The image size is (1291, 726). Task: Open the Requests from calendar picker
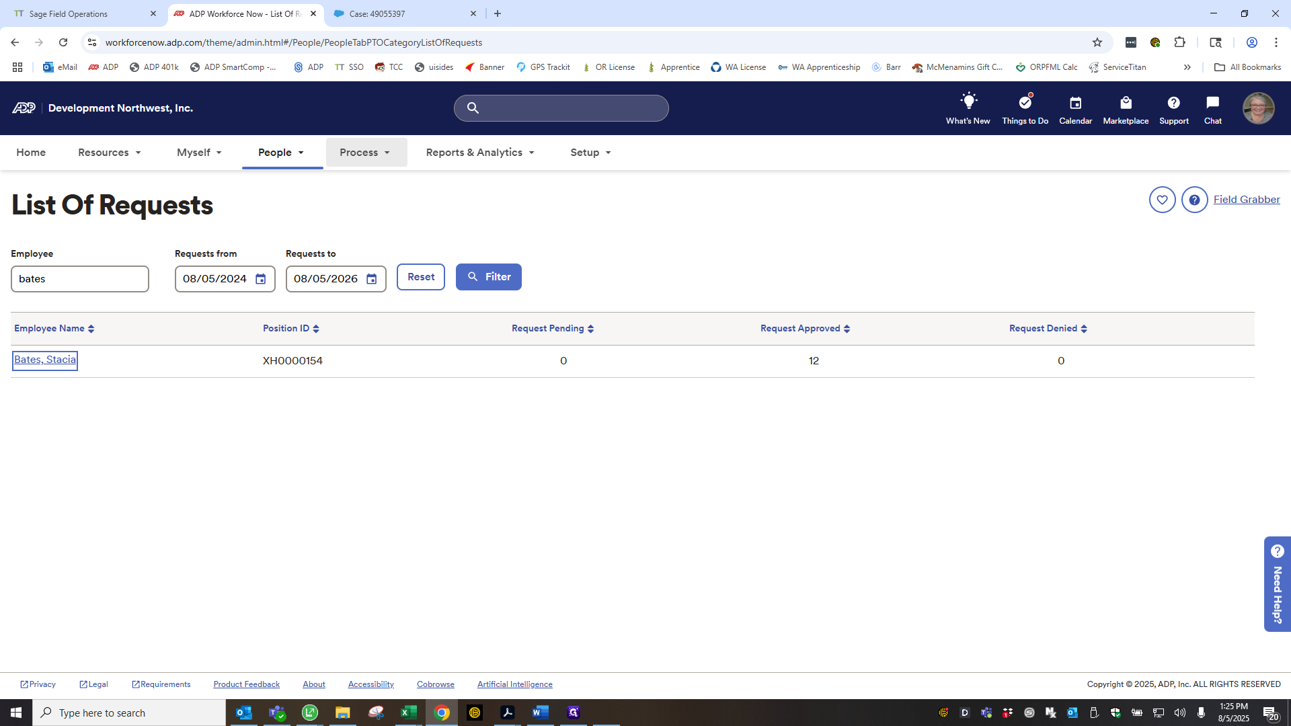[x=261, y=279]
